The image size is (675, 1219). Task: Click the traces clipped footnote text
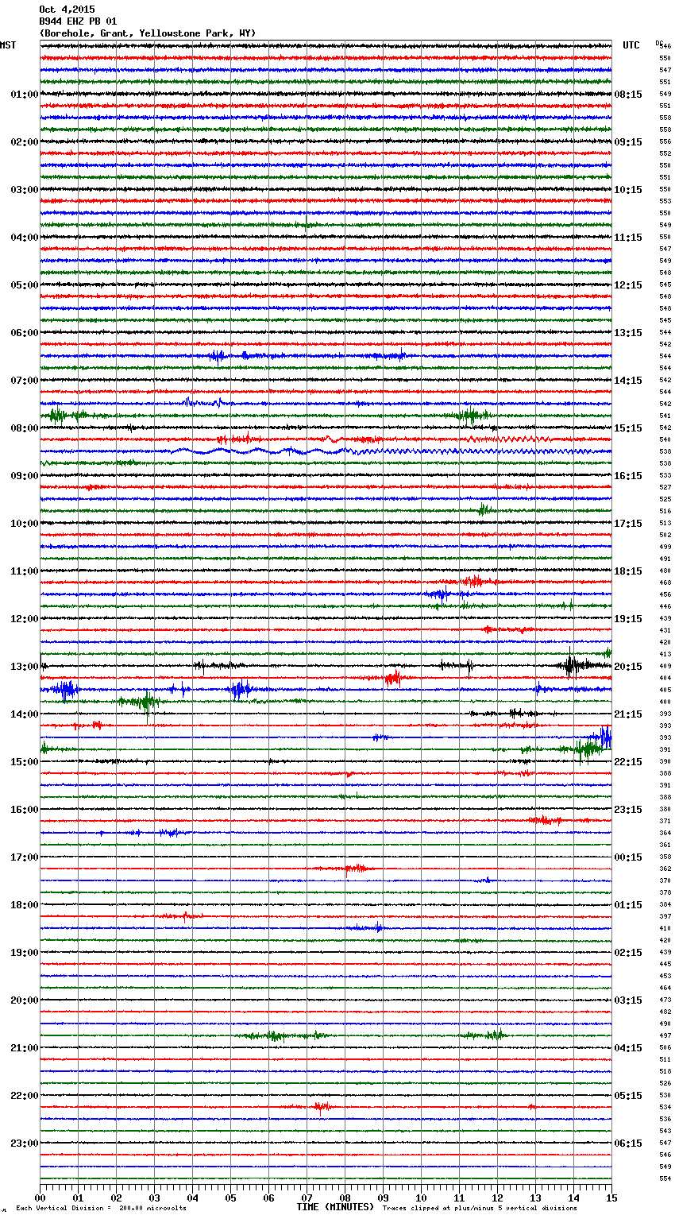point(480,1208)
